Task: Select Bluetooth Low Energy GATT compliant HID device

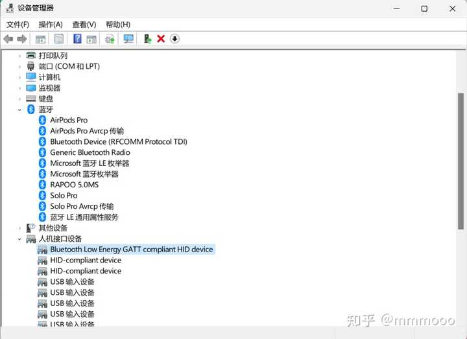Action: 131,250
